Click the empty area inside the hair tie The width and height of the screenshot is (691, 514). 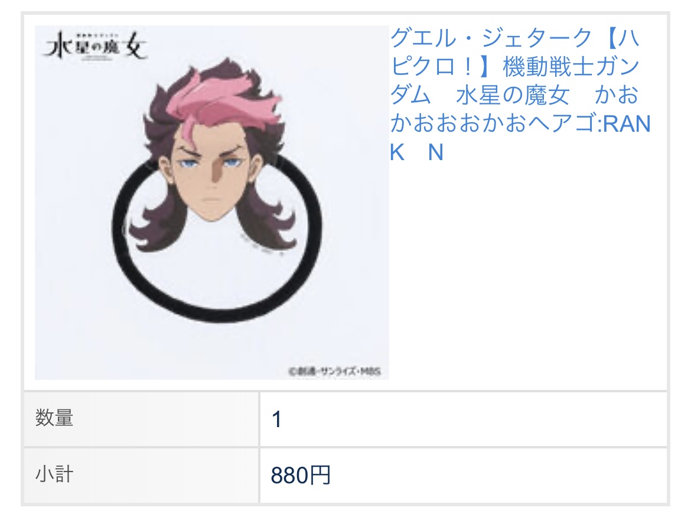tap(216, 274)
